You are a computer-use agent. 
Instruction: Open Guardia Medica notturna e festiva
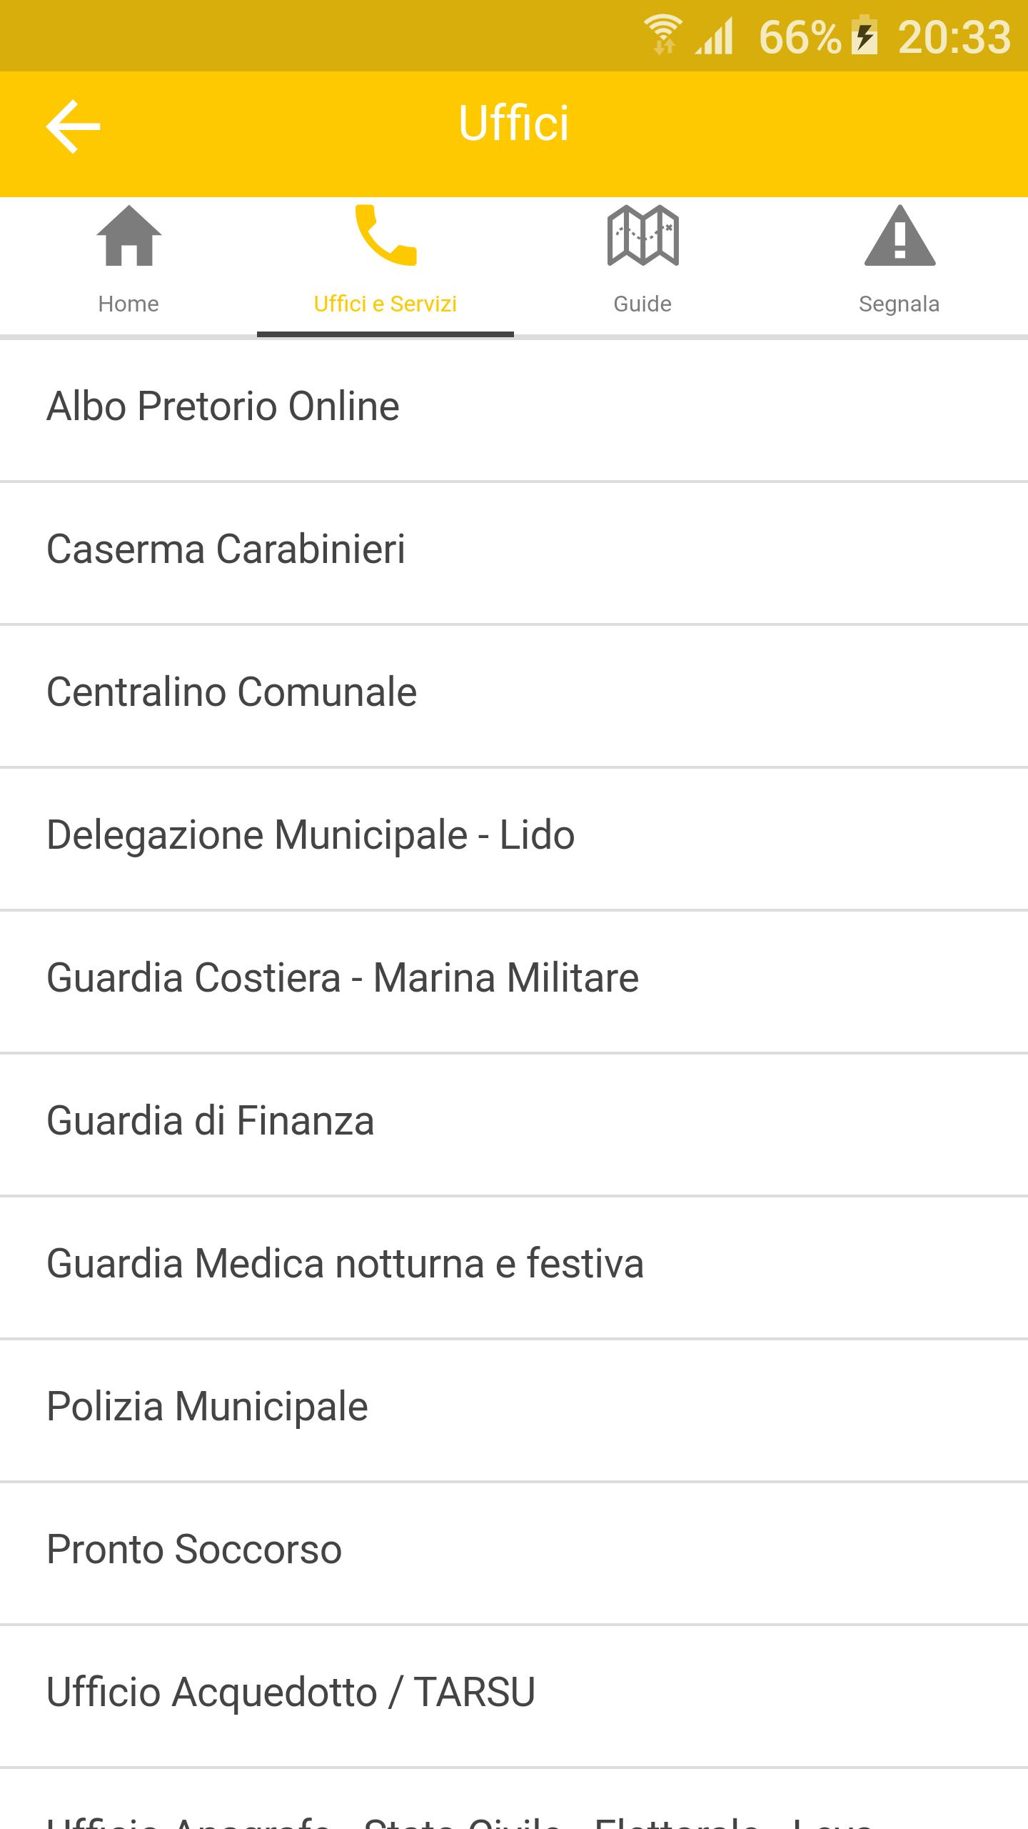click(345, 1265)
